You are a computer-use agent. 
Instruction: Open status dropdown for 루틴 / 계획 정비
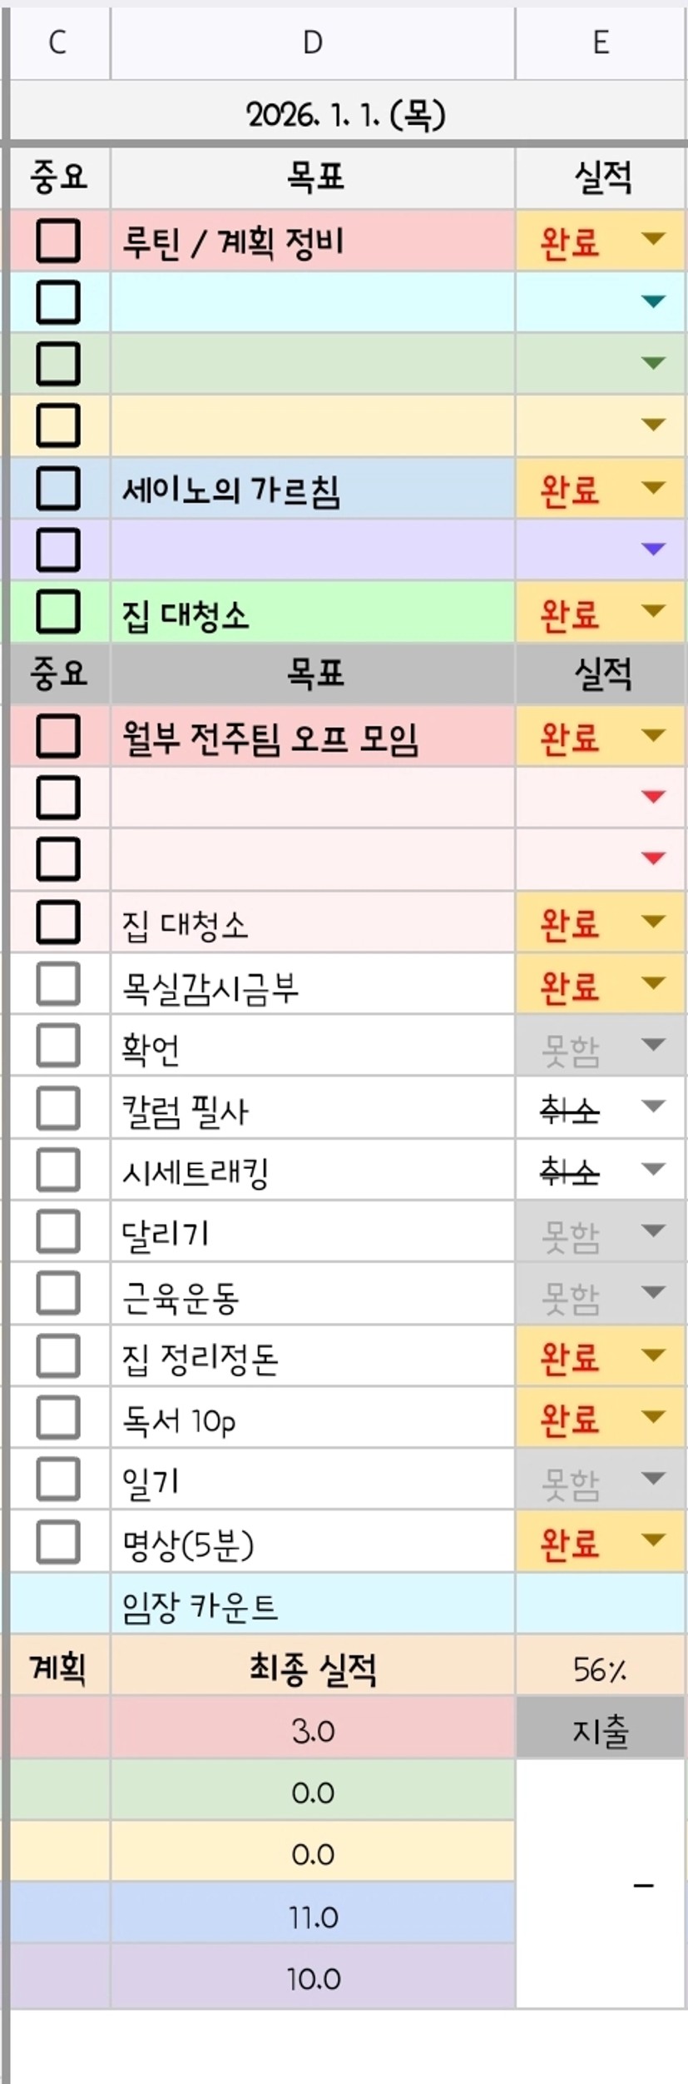(x=654, y=240)
